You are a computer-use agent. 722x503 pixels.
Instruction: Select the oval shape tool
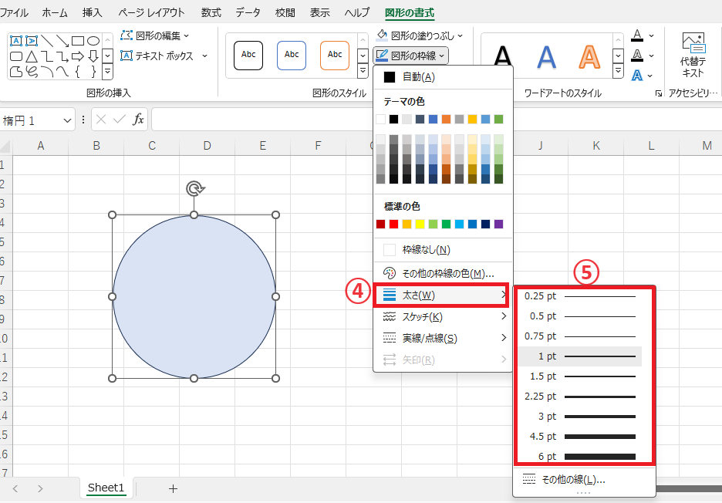(x=95, y=40)
